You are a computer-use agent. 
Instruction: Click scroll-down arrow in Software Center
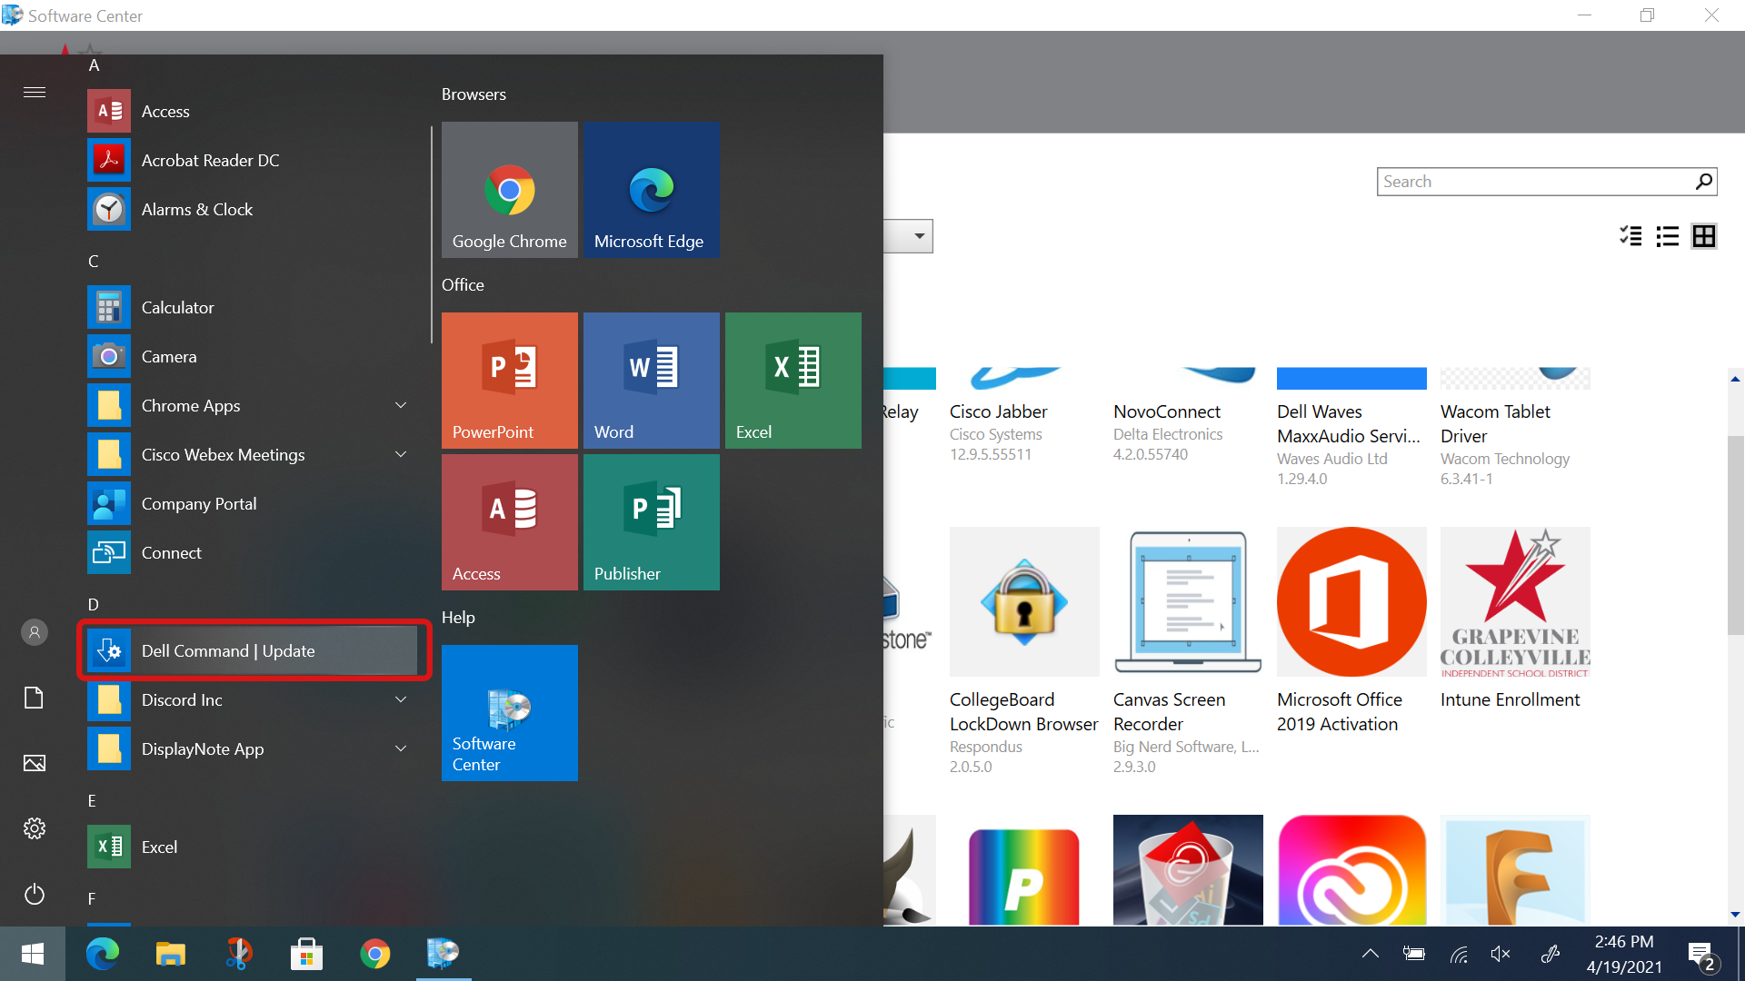click(x=1735, y=915)
